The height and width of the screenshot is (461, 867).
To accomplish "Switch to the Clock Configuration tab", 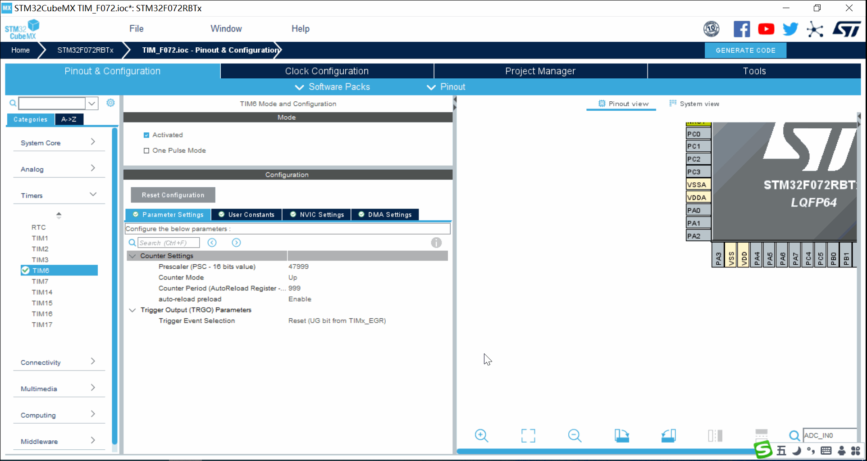I will coord(327,71).
